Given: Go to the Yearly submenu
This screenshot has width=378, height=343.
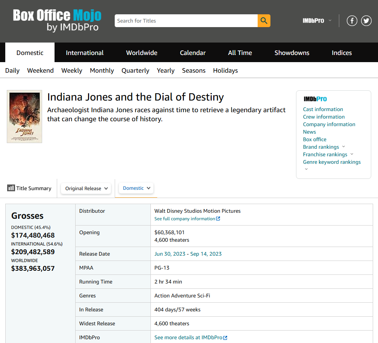Looking at the screenshot, I should click(165, 70).
